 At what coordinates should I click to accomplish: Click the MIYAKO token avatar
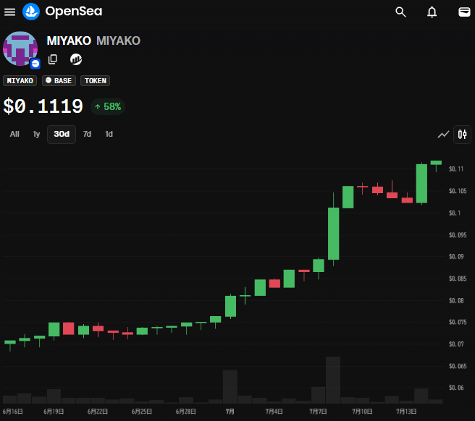click(20, 48)
